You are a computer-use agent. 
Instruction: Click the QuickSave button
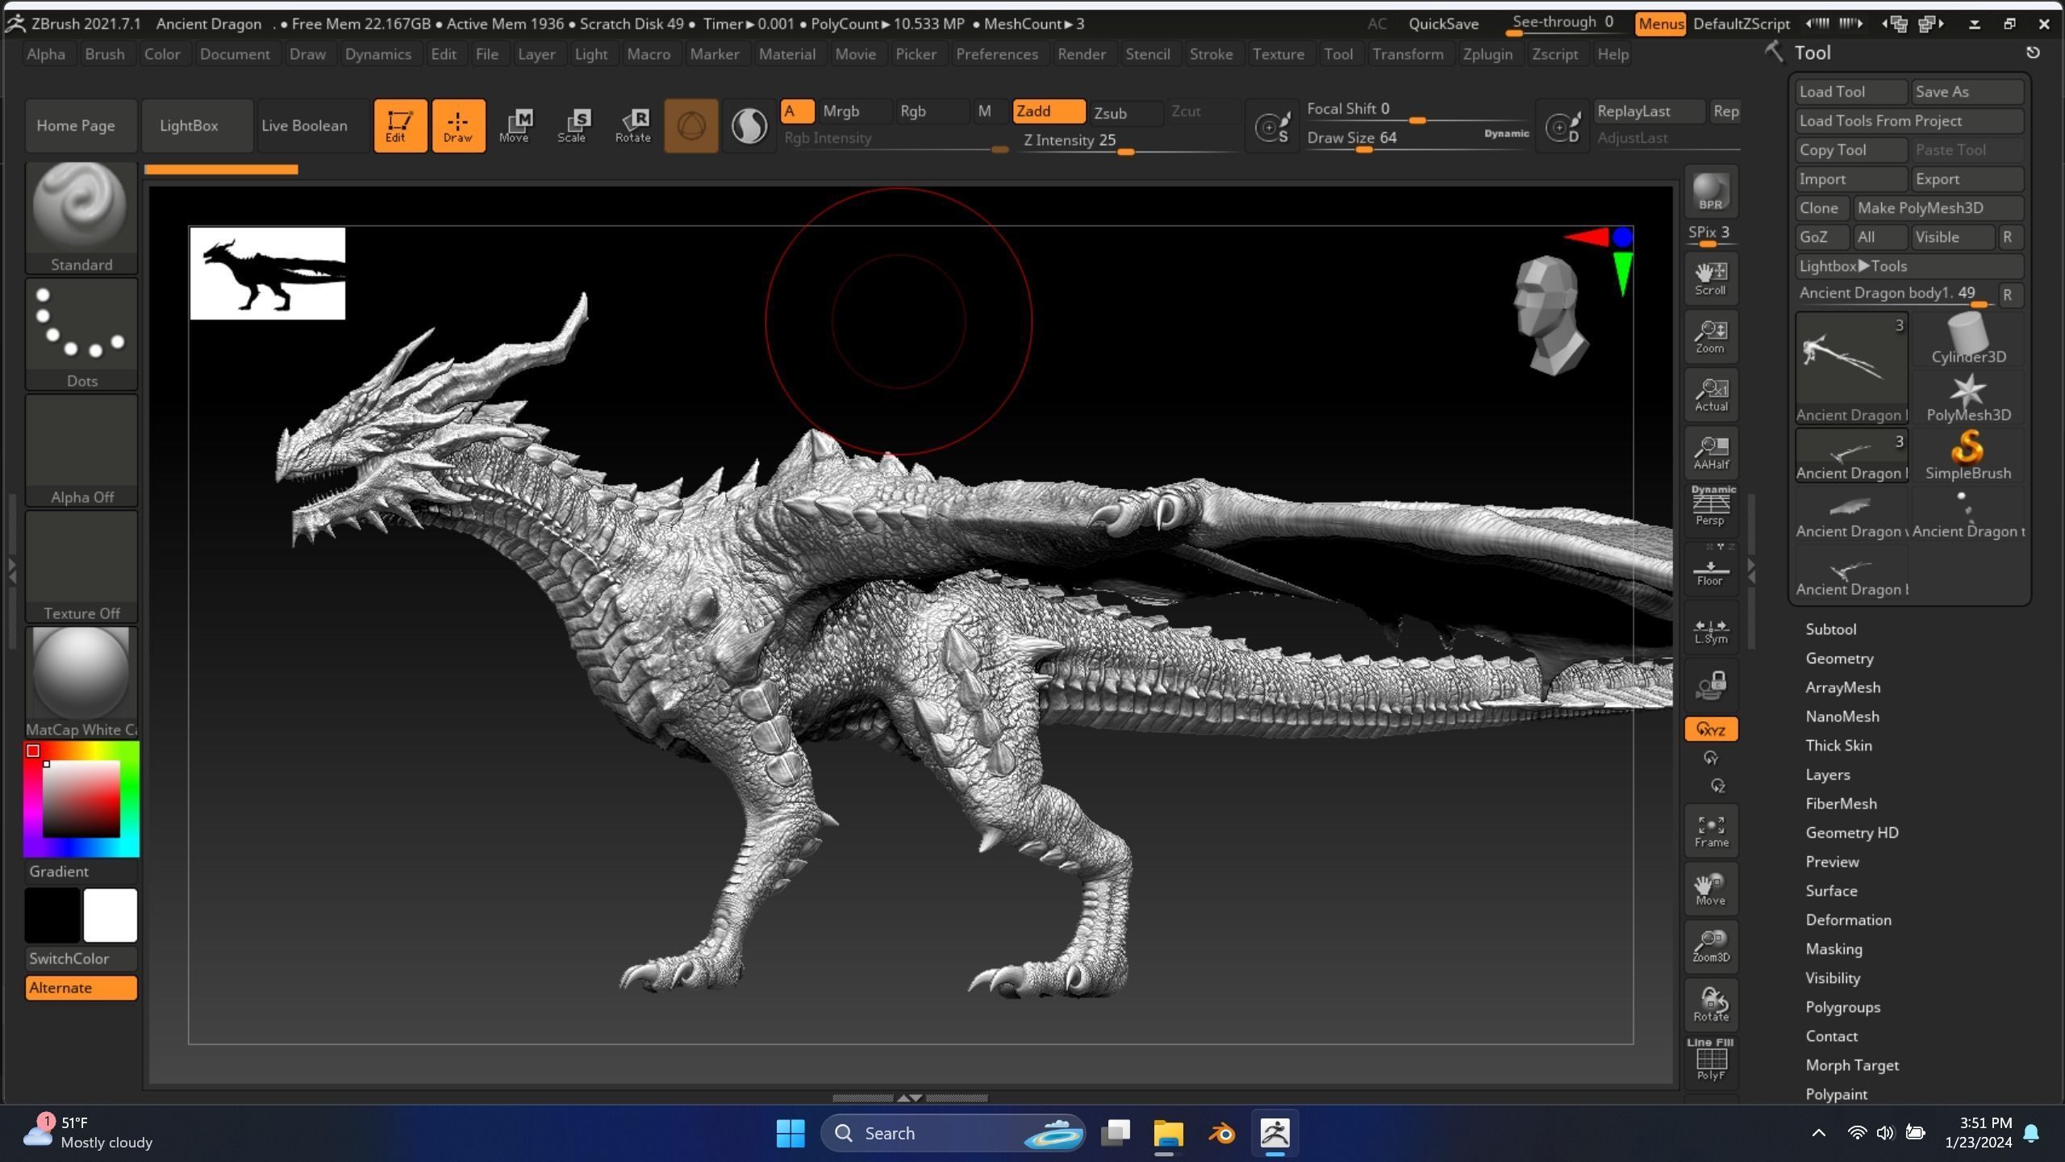[x=1443, y=24]
